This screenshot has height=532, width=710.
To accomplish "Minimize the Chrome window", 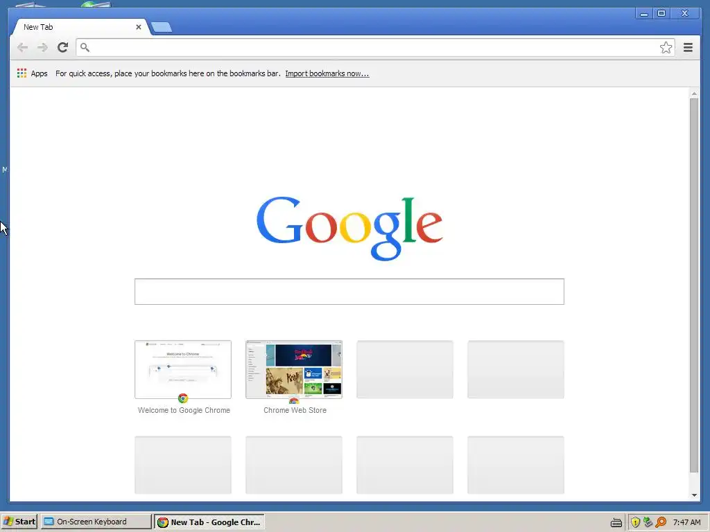I will click(x=643, y=14).
